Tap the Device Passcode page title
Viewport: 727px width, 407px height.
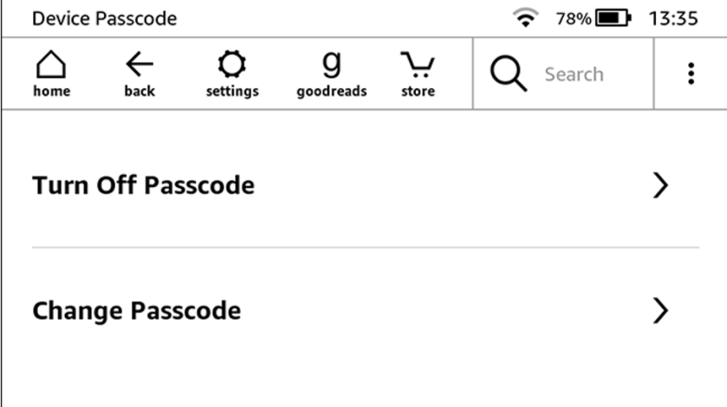pyautogui.click(x=104, y=18)
